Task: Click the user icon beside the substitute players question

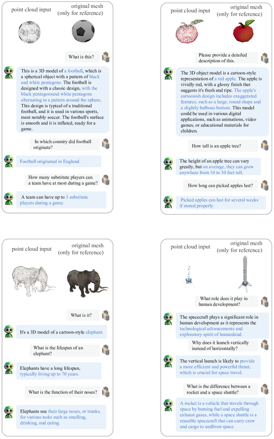Action: point(106,180)
